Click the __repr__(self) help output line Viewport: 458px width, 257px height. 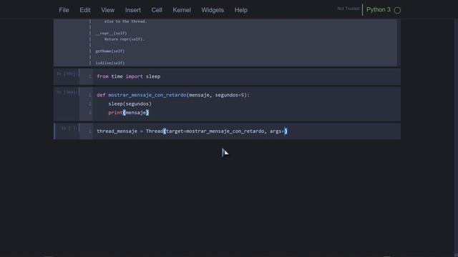[x=112, y=34]
